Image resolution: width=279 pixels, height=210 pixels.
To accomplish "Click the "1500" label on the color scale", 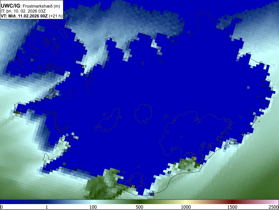I will 232,207.
